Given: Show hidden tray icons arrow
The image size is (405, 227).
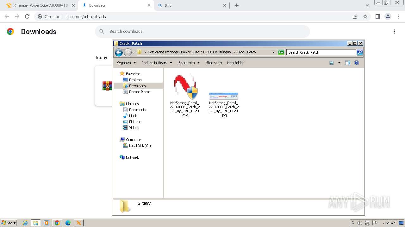Looking at the screenshot, I should [x=353, y=223].
